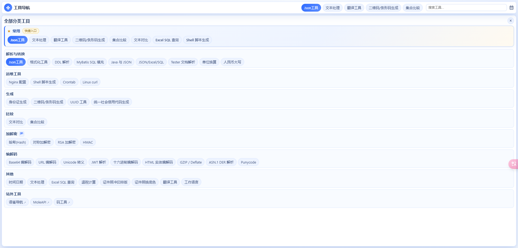Open the calendar icon beside the search box
Image resolution: width=518 pixels, height=248 pixels.
point(511,8)
